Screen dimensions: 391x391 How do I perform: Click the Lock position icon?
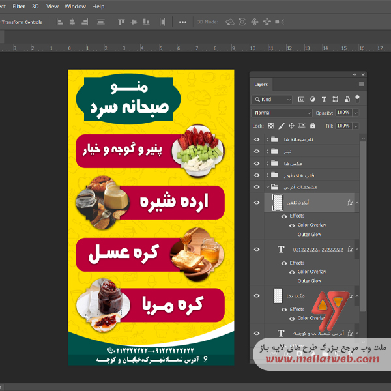click(x=291, y=126)
